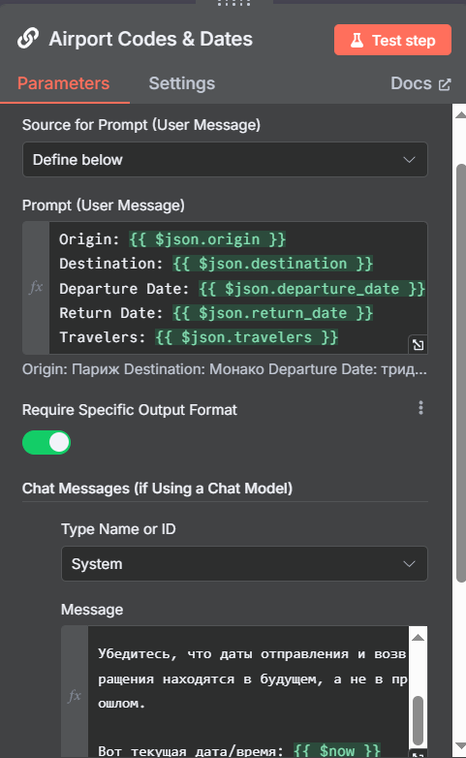Click the fx icon beside the Message field

[x=75, y=696]
